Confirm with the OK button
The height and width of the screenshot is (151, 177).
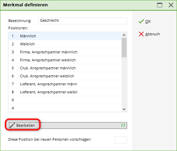click(145, 21)
